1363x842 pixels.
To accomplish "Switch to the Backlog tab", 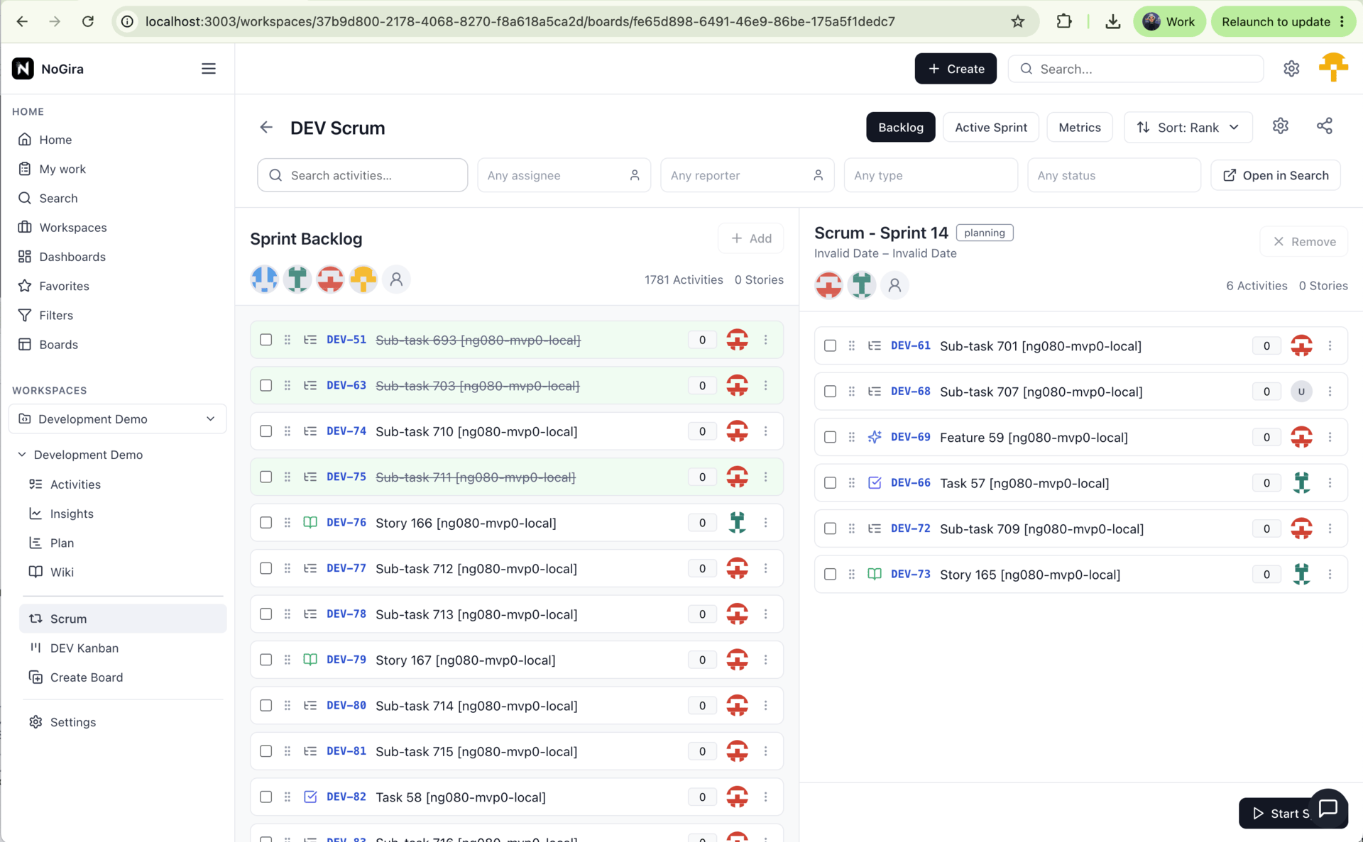I will point(900,127).
